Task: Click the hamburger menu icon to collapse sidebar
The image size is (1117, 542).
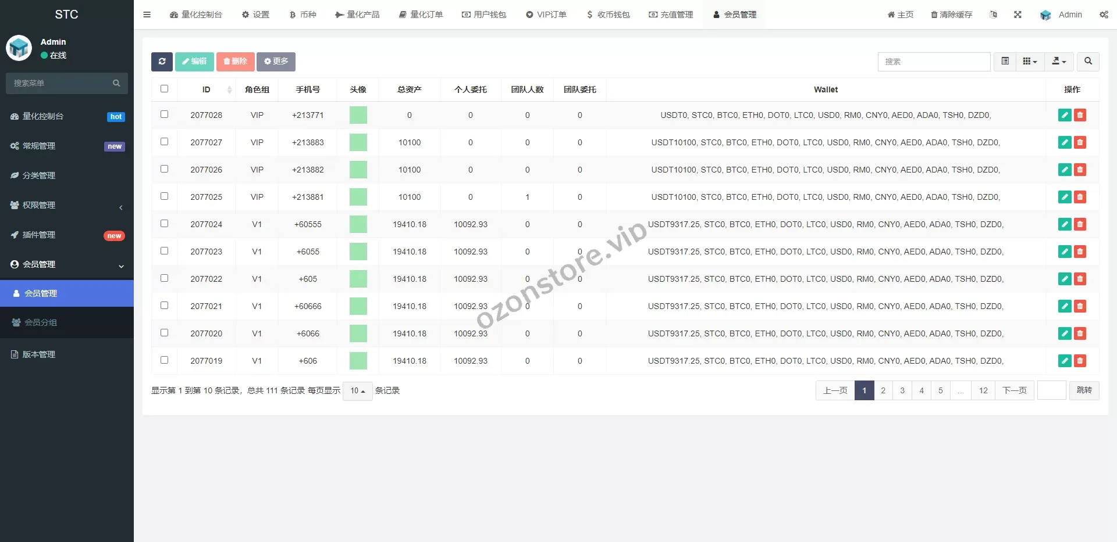Action: pyautogui.click(x=147, y=15)
